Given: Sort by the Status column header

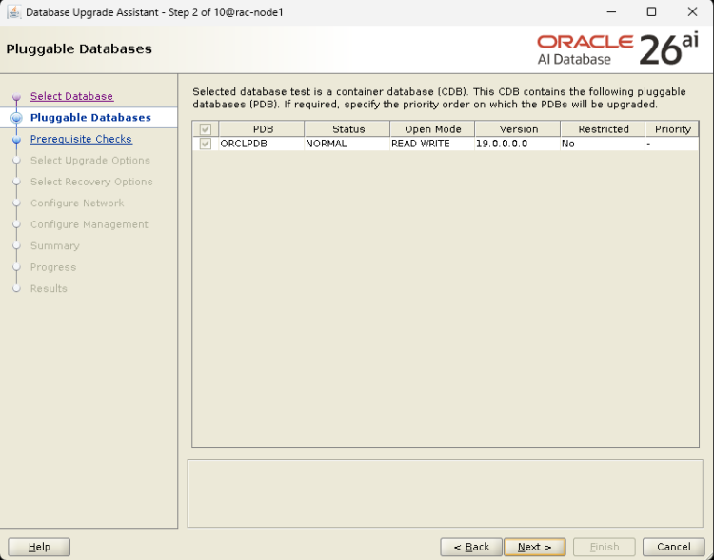Looking at the screenshot, I should pyautogui.click(x=347, y=129).
